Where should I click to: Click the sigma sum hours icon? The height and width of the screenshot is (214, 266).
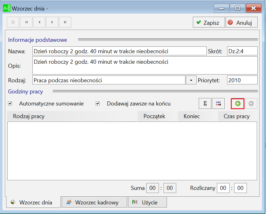(205, 104)
